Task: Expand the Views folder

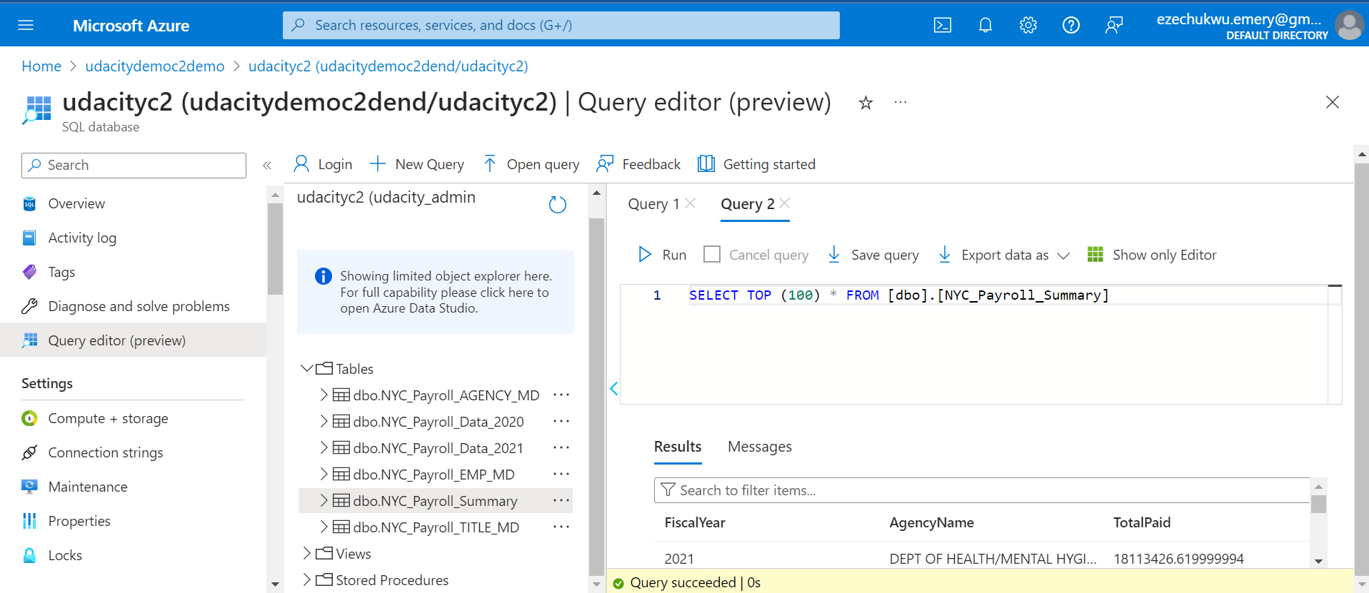Action: tap(307, 553)
